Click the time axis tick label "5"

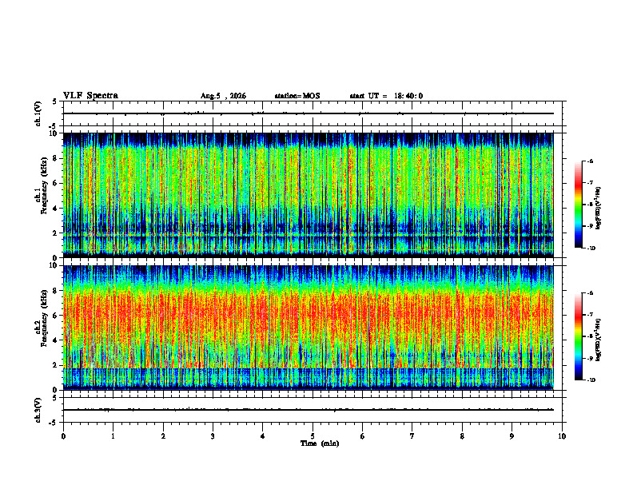(313, 436)
